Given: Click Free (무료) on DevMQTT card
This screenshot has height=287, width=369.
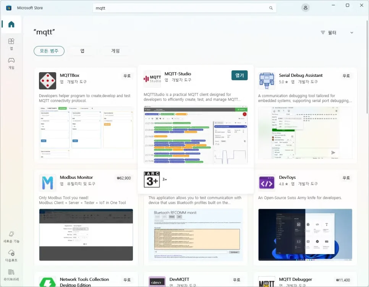Looking at the screenshot, I should [236, 280].
